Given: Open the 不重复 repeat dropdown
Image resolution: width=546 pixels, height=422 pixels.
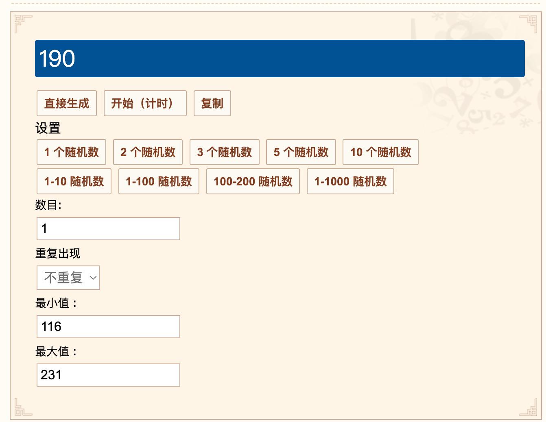Looking at the screenshot, I should pyautogui.click(x=68, y=278).
